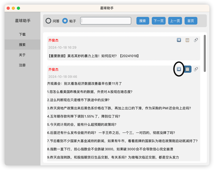Image resolution: width=214 pixels, height=170 pixels.
Task: Return to the previous page with 上一页
Action: coord(175,21)
